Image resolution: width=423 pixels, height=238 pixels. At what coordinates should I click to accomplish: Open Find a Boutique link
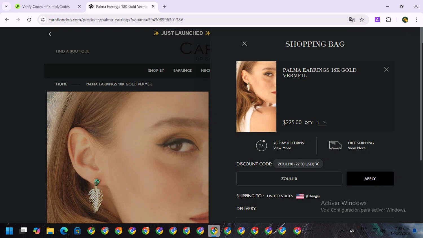pyautogui.click(x=72, y=51)
